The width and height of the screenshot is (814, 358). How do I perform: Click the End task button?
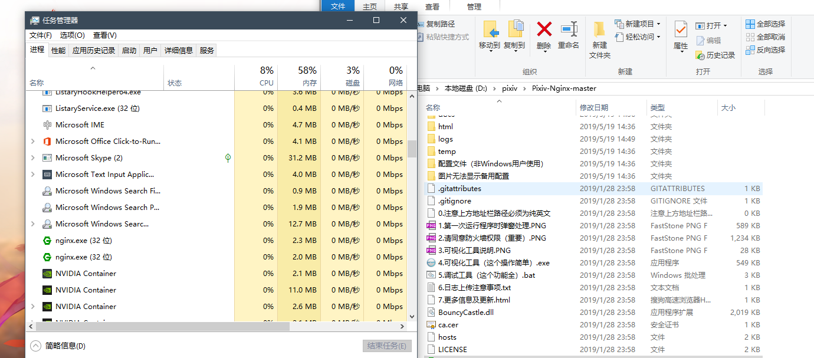[x=386, y=346]
